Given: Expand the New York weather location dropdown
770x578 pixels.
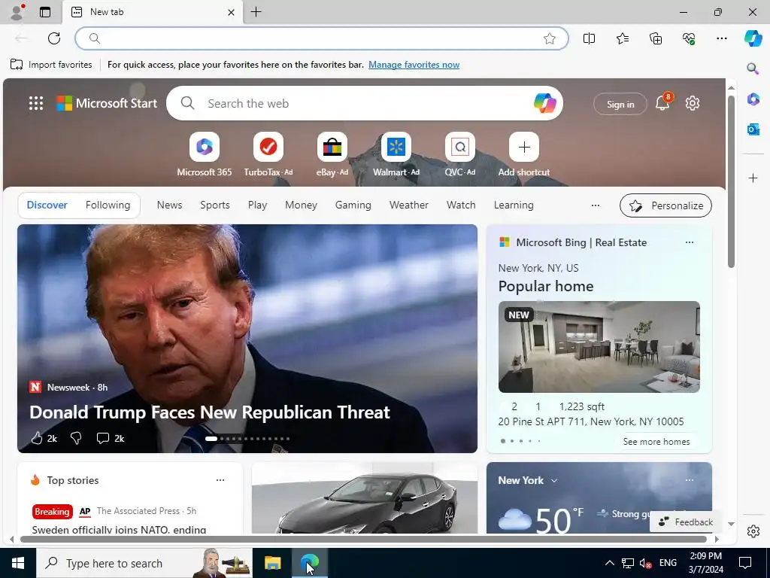Looking at the screenshot, I should (554, 480).
